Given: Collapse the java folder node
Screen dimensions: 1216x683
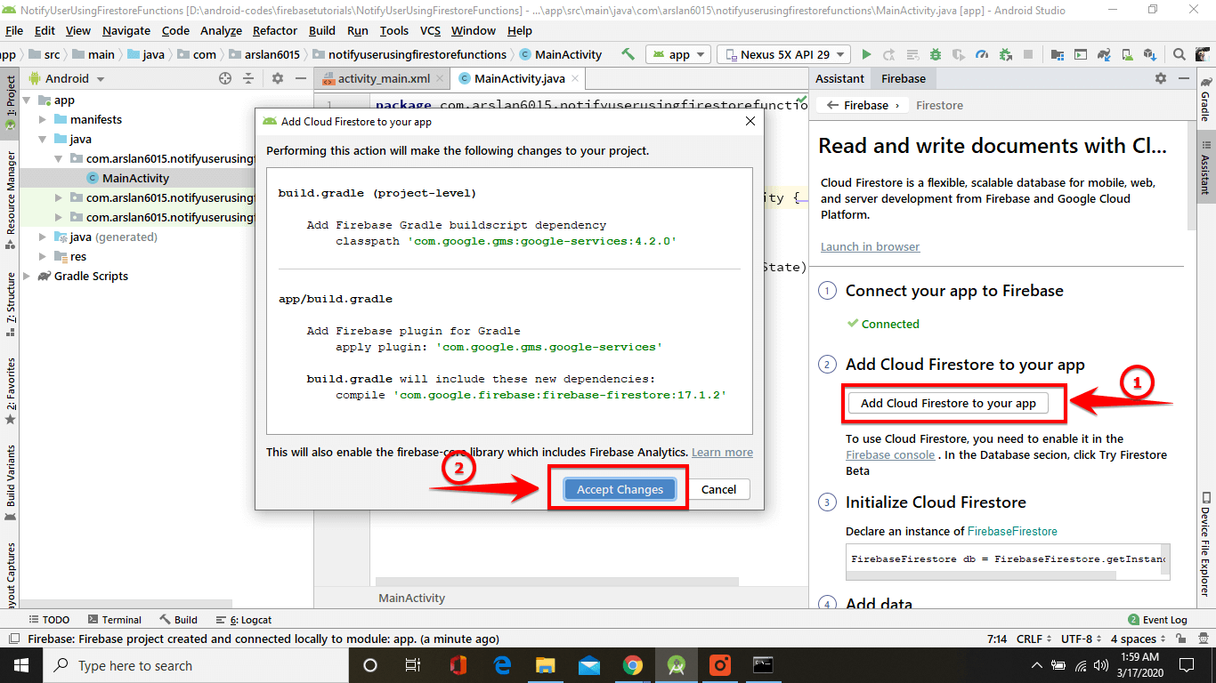Looking at the screenshot, I should click(42, 139).
